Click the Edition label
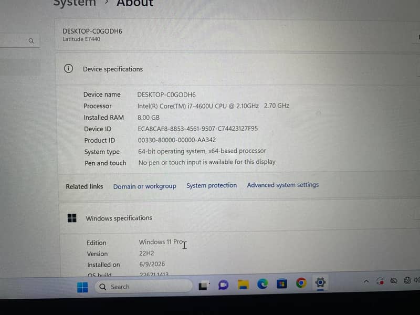420x315 pixels. 97,243
